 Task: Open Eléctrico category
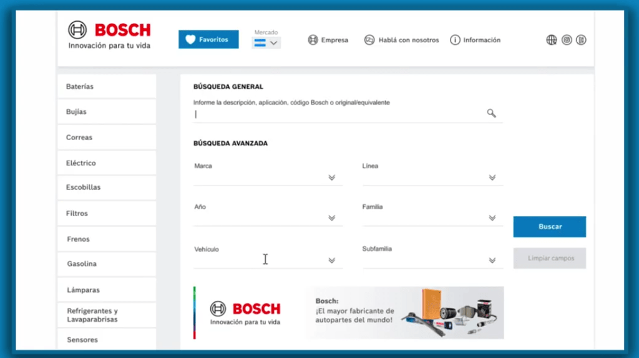point(107,163)
